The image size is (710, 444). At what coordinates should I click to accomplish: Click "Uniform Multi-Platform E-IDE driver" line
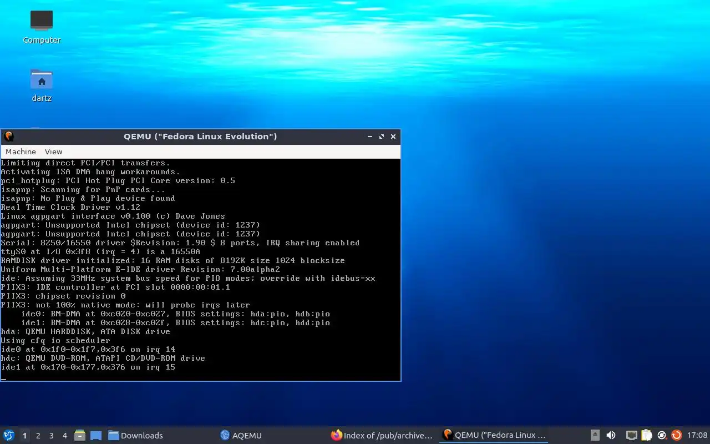[140, 270]
